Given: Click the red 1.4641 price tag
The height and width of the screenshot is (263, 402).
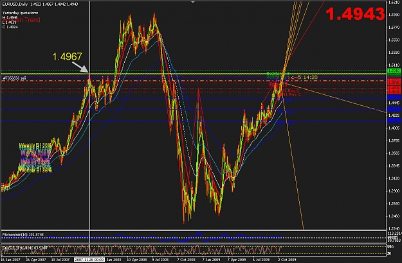Looking at the screenshot, I should pos(394,92).
